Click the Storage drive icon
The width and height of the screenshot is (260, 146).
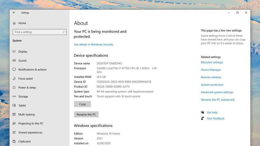tap(14, 96)
